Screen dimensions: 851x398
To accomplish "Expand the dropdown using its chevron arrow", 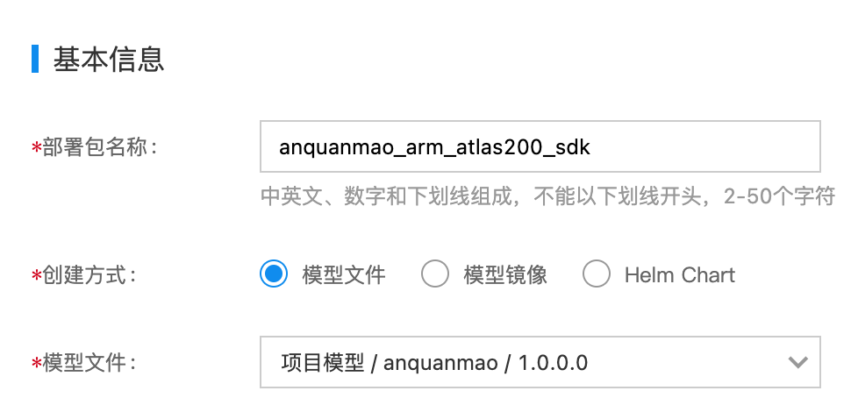I will 797,362.
